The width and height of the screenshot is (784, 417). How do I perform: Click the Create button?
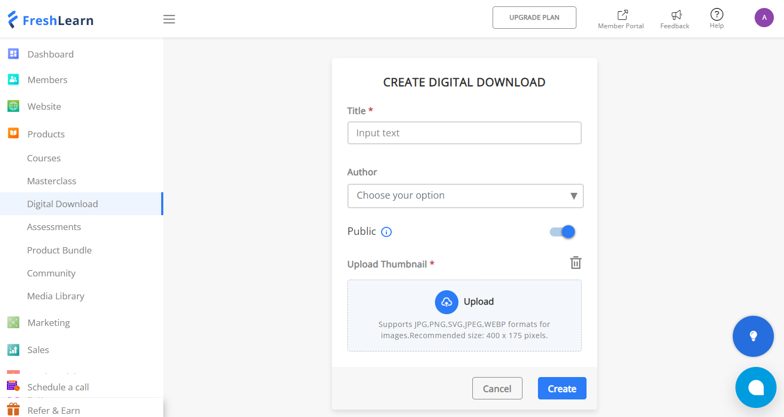(x=562, y=388)
